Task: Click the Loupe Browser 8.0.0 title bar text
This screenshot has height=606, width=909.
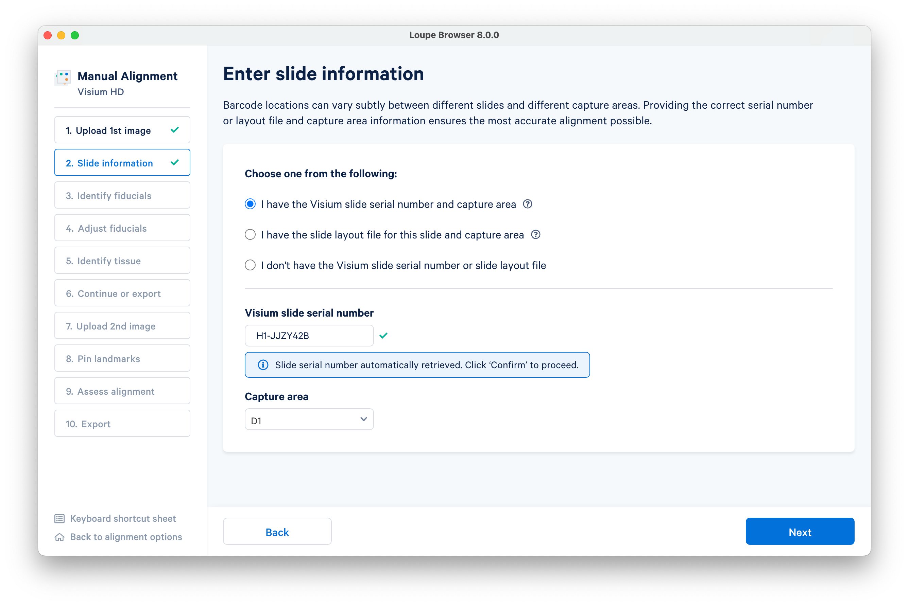Action: (x=454, y=35)
